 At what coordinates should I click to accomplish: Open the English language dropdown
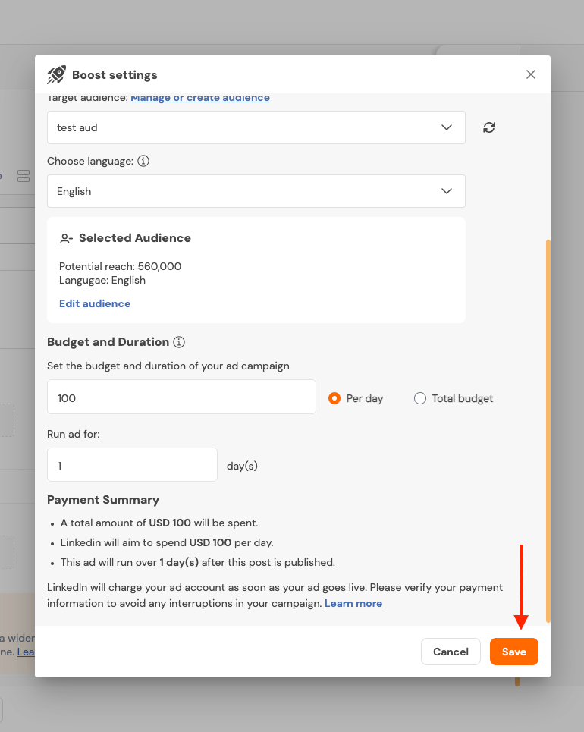click(x=256, y=191)
